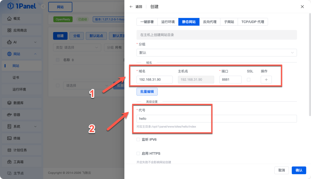The height and width of the screenshot is (179, 311).
Task: Open the 应用商店 grid icon
Action: tap(9, 30)
